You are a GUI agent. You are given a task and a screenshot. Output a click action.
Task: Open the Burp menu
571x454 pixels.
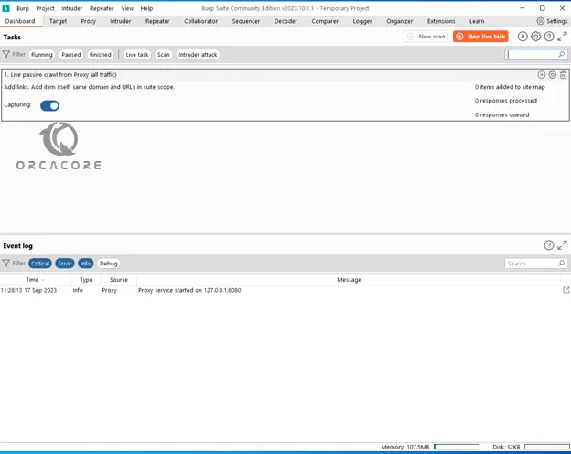pyautogui.click(x=23, y=8)
